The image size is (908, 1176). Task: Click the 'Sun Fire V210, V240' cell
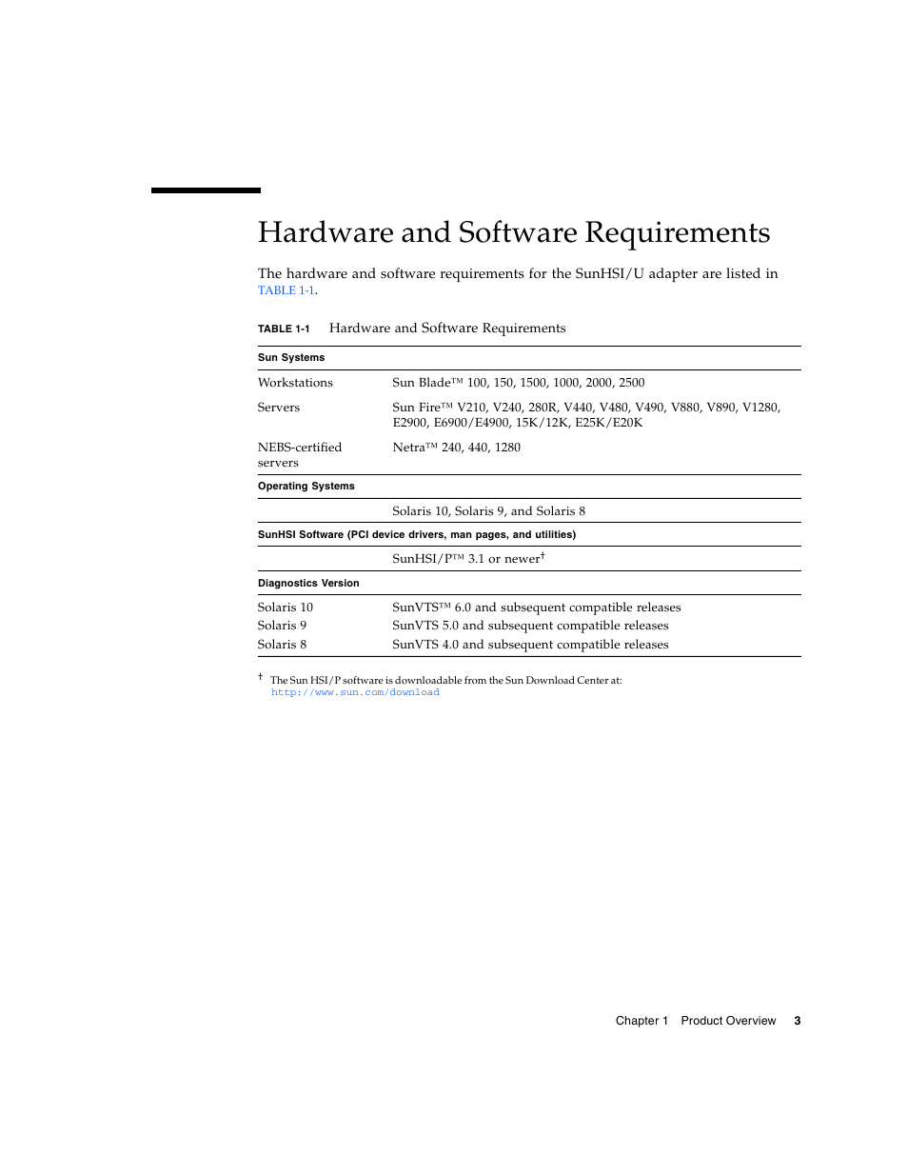tap(586, 415)
